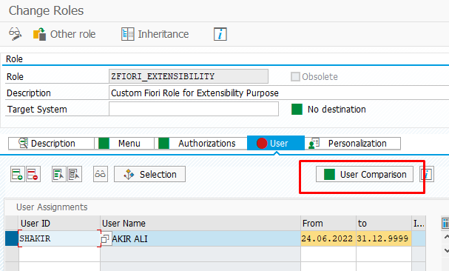Click the Target System input field
Screen dimensions: 449x271
pyautogui.click(x=194, y=109)
